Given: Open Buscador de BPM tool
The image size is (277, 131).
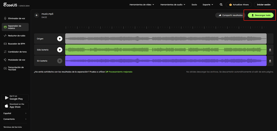Looking at the screenshot, I should (x=16, y=44).
